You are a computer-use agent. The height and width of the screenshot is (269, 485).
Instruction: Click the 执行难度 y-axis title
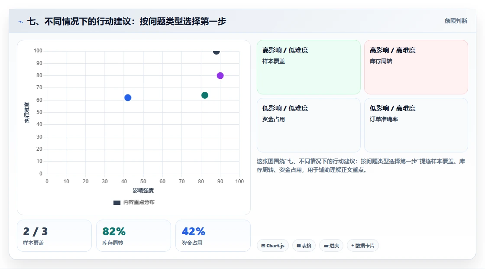[x=27, y=113]
